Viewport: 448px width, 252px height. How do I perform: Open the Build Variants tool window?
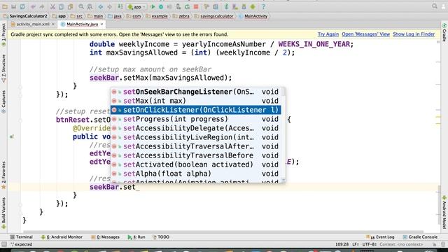pos(3,213)
